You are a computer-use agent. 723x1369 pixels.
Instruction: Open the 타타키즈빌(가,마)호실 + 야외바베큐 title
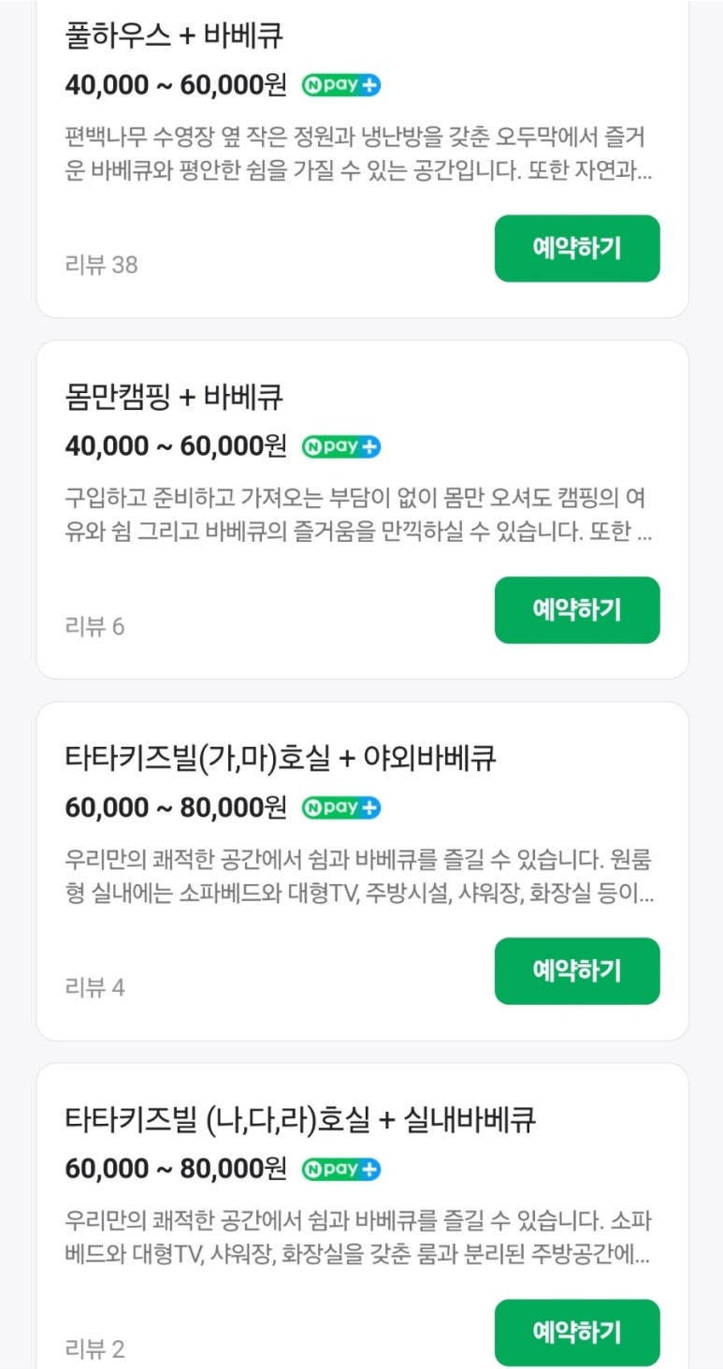[280, 759]
